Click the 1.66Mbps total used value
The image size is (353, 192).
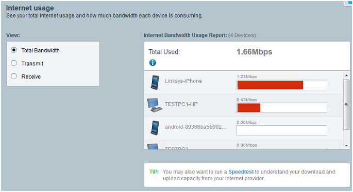tap(255, 52)
